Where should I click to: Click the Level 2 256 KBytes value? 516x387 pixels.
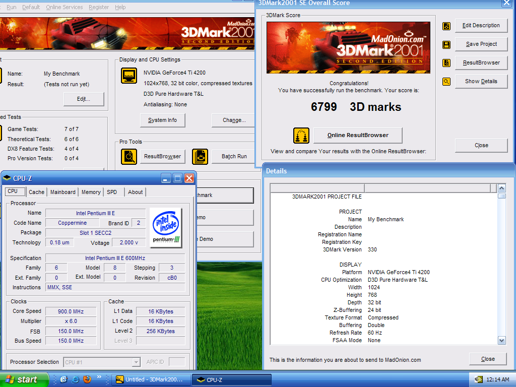point(161,332)
